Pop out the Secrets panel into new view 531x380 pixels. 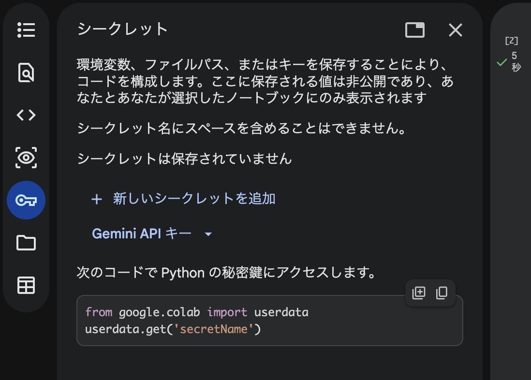414,30
